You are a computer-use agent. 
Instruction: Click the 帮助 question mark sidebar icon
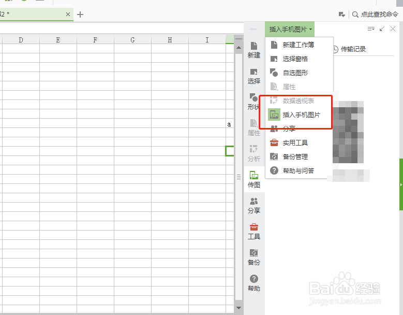pos(253,283)
